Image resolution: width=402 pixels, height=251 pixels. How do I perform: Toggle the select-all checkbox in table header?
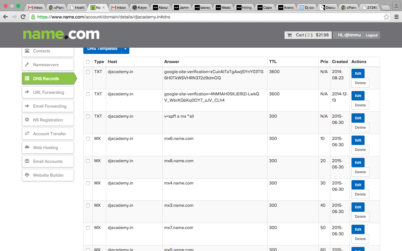(x=88, y=62)
